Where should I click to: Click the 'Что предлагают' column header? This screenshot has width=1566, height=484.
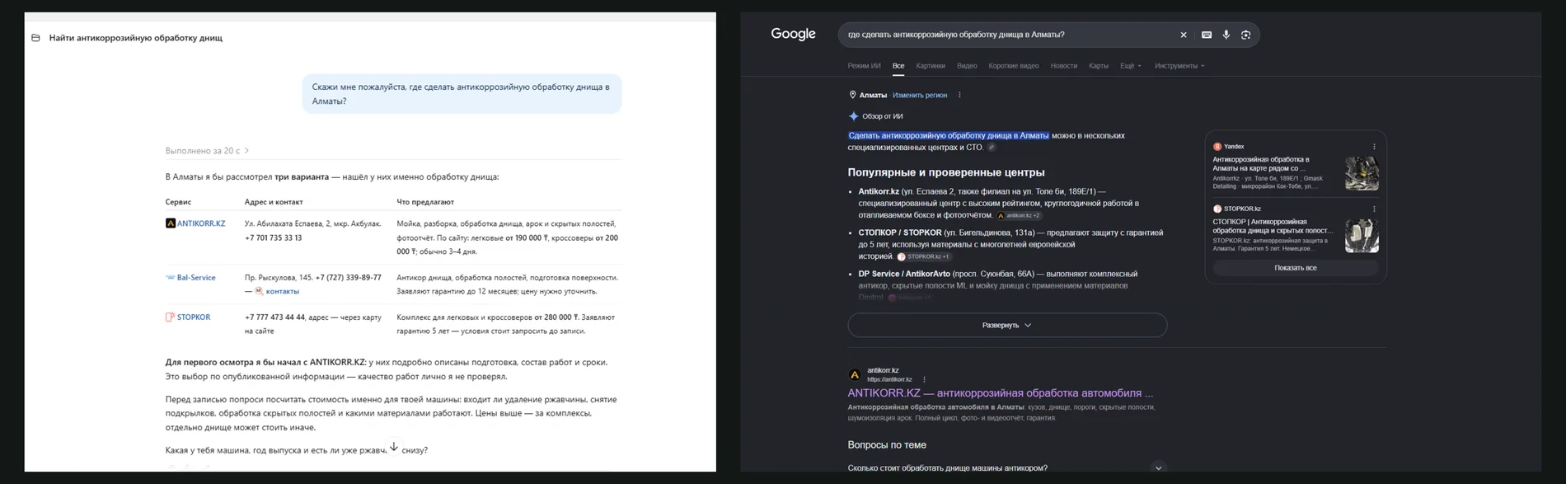425,202
